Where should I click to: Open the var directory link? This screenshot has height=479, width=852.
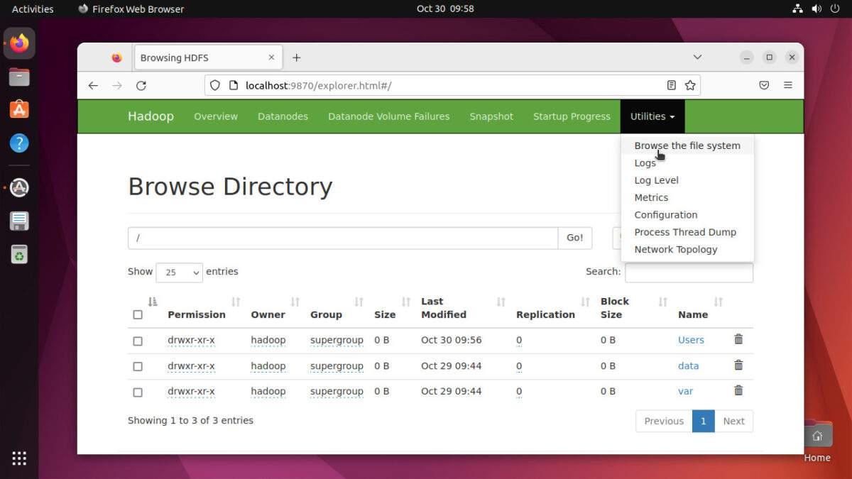pyautogui.click(x=685, y=391)
